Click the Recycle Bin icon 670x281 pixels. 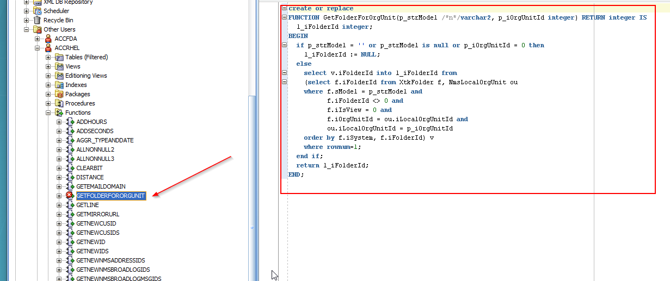point(37,20)
